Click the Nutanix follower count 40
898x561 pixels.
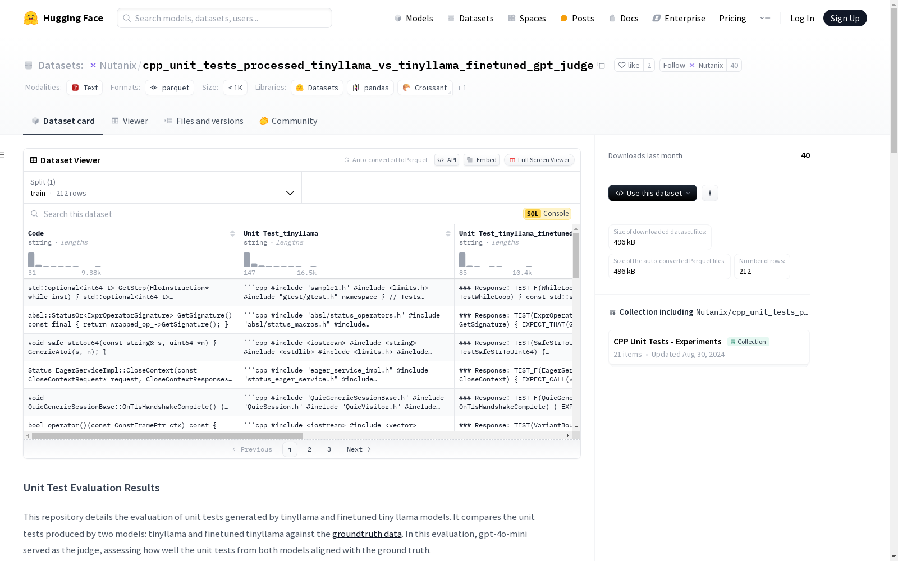point(734,65)
